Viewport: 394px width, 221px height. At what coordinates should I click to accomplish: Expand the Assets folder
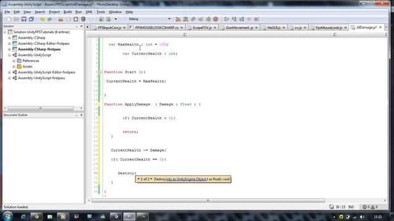(x=14, y=67)
